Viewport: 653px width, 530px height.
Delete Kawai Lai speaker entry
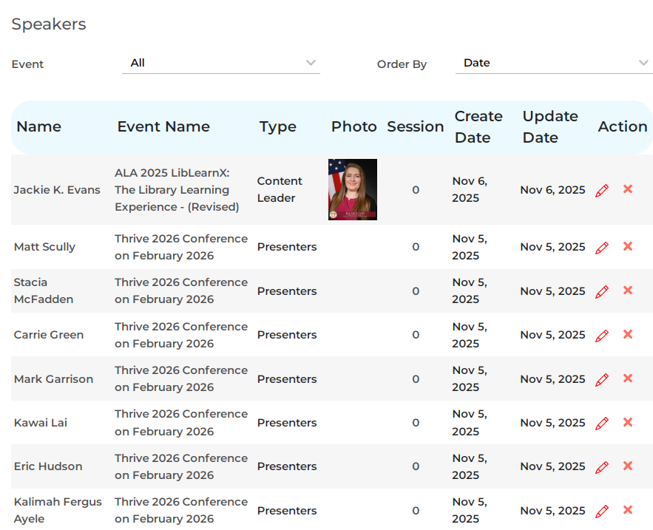[x=628, y=422]
